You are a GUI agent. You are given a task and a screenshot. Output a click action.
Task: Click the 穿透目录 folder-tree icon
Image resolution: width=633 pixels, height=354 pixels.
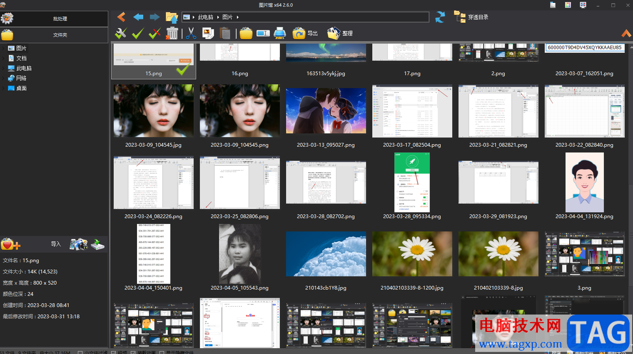coord(460,17)
